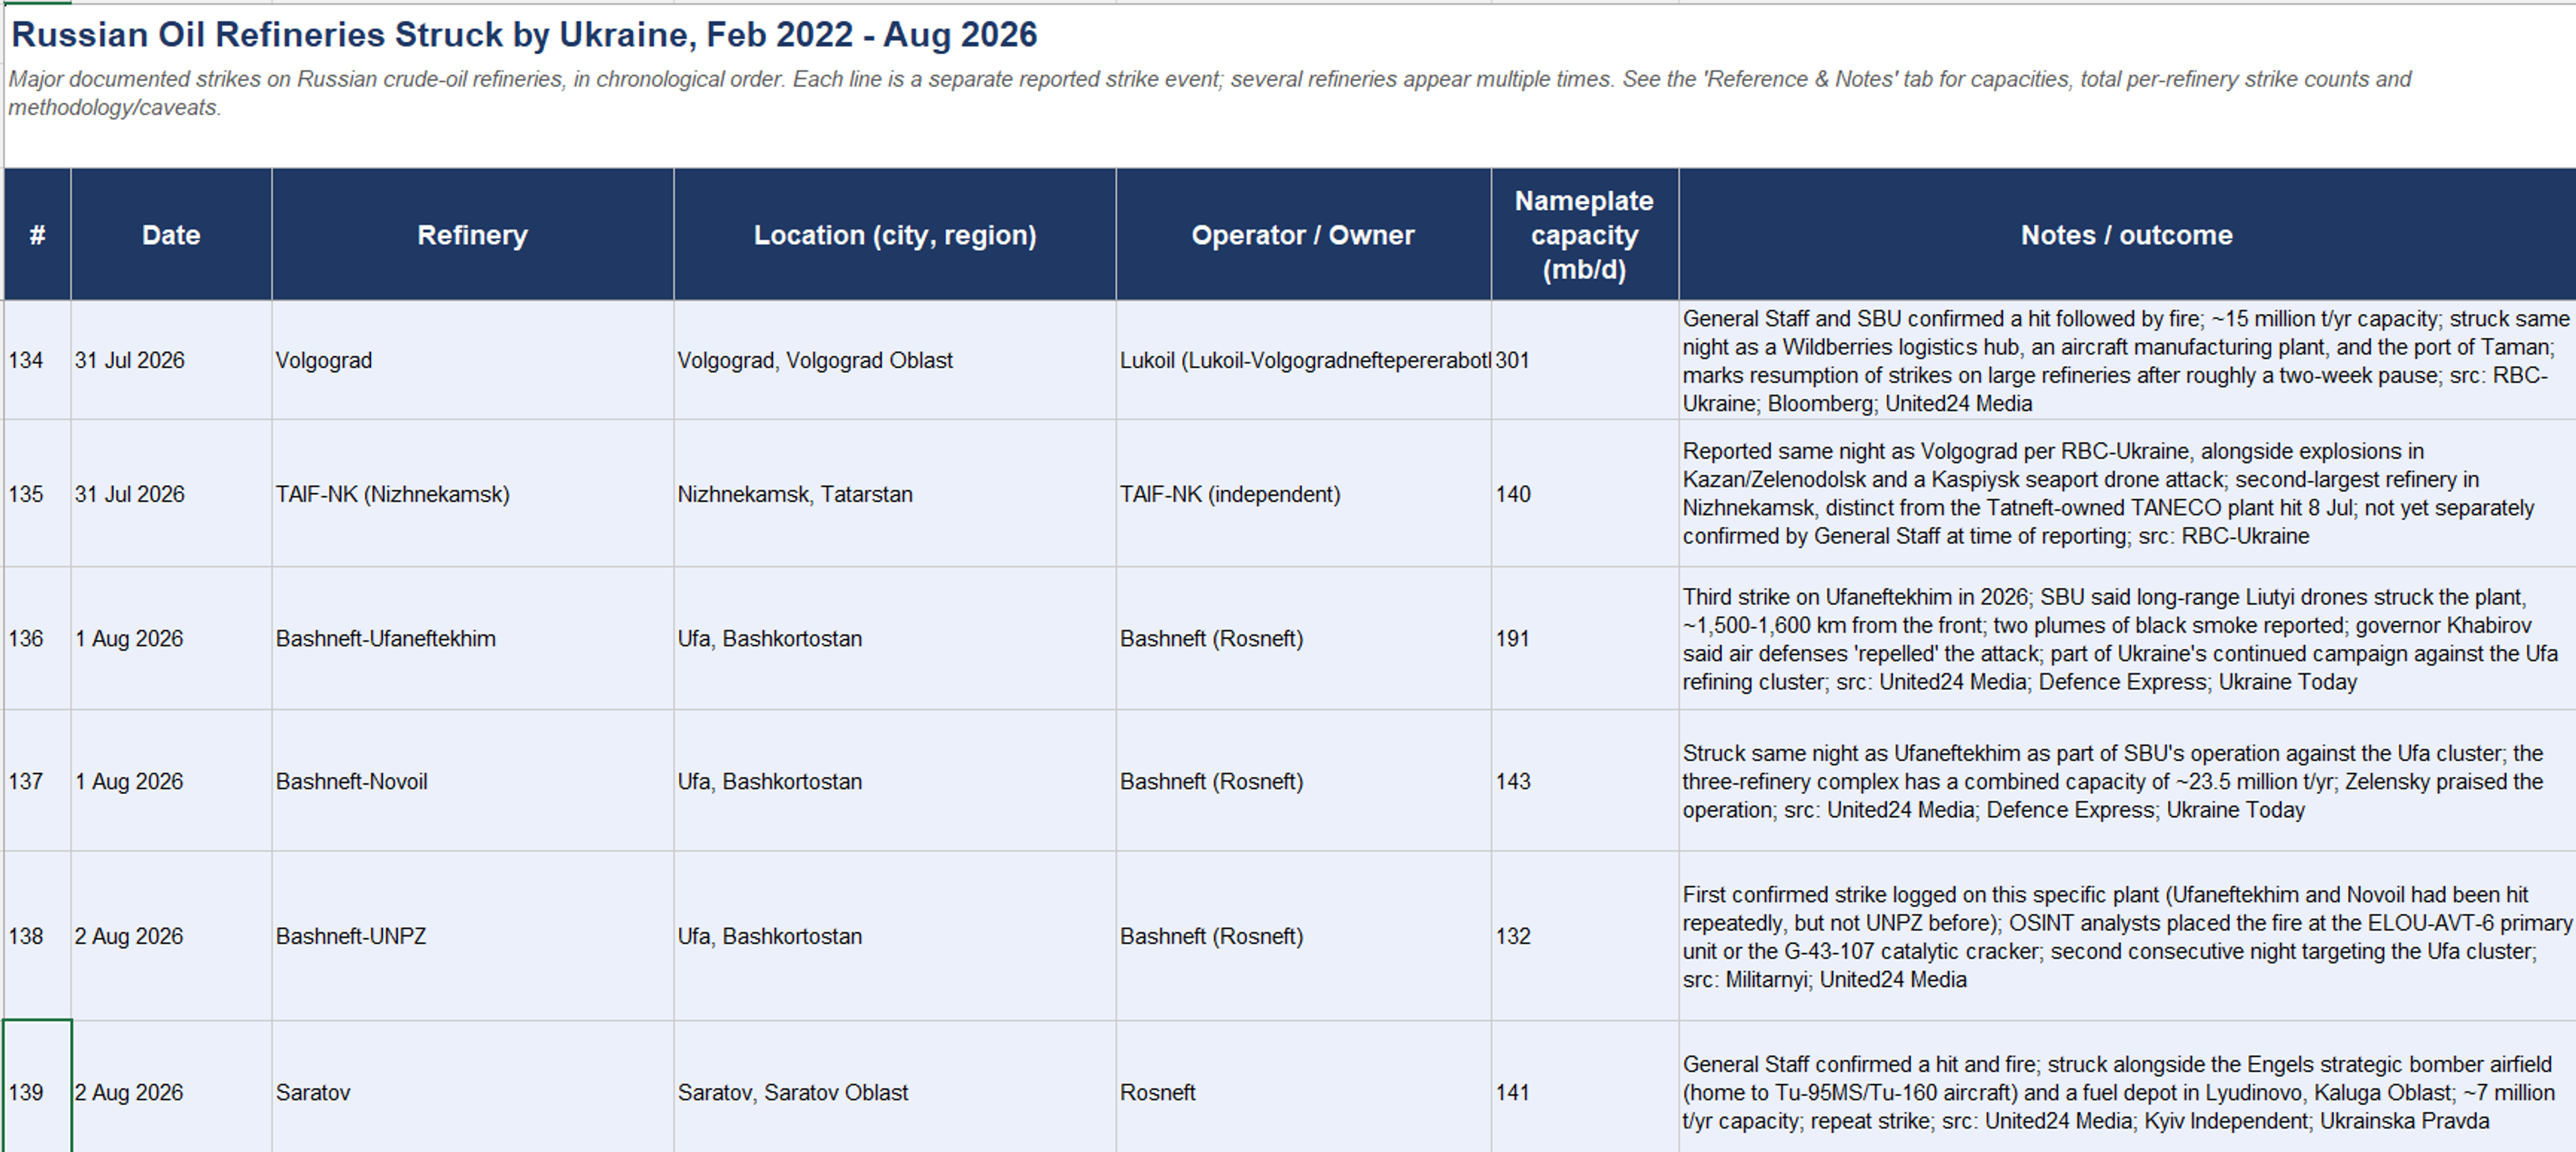Select the capacity value '191'
The image size is (2576, 1152).
tap(1585, 638)
